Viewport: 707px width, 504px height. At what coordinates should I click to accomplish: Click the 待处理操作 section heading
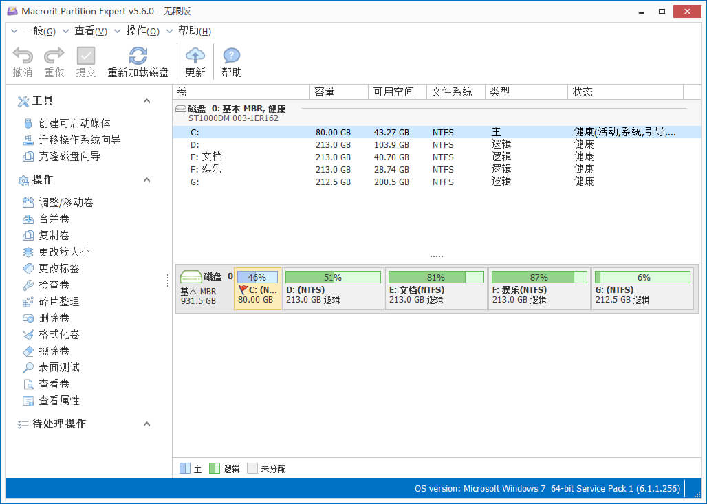tap(59, 424)
